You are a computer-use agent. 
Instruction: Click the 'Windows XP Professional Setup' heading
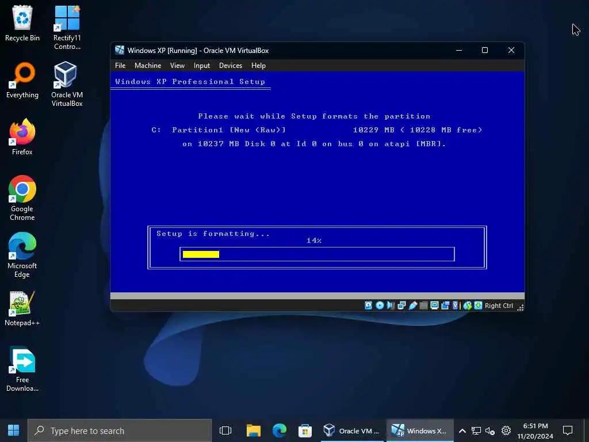point(190,82)
